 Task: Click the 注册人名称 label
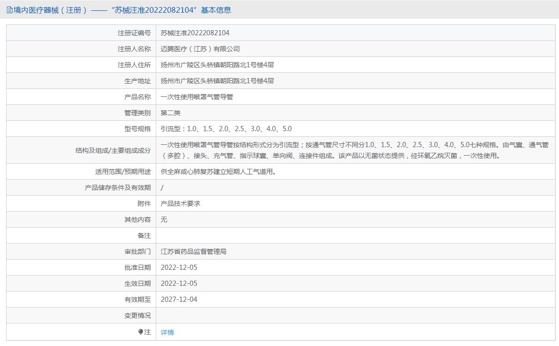click(134, 49)
